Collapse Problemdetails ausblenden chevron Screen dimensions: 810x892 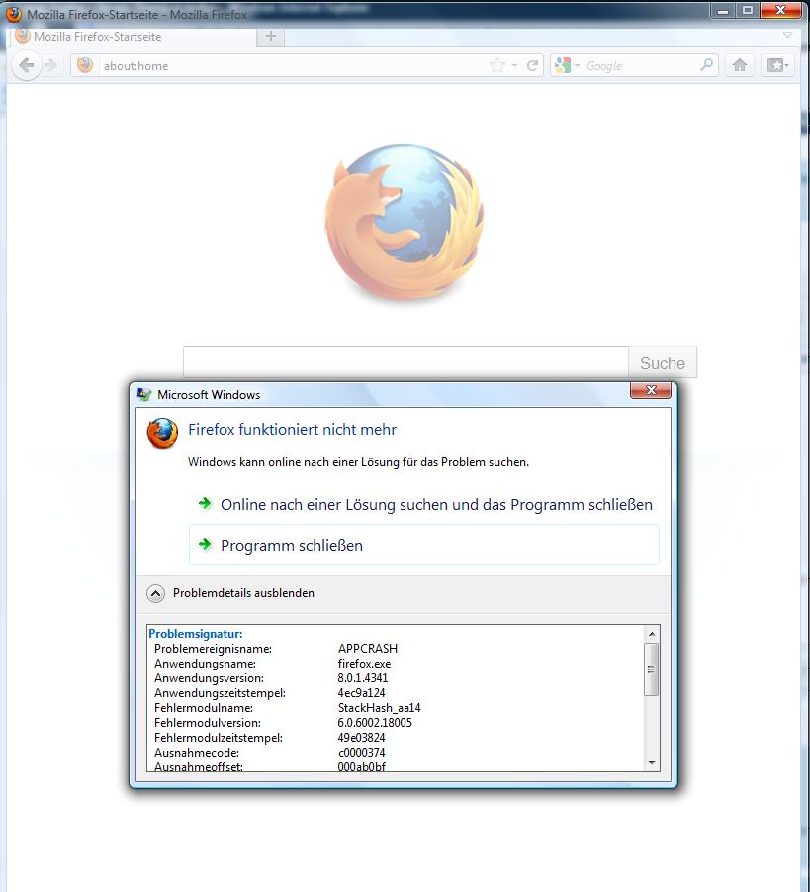155,593
